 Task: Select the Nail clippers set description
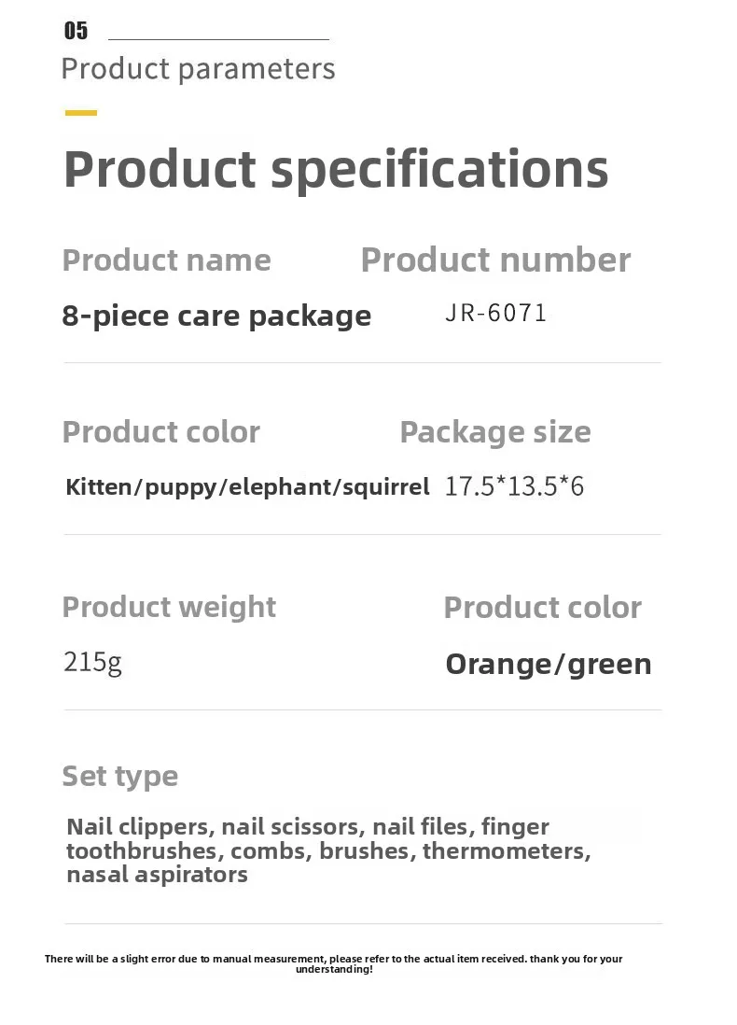coord(328,850)
